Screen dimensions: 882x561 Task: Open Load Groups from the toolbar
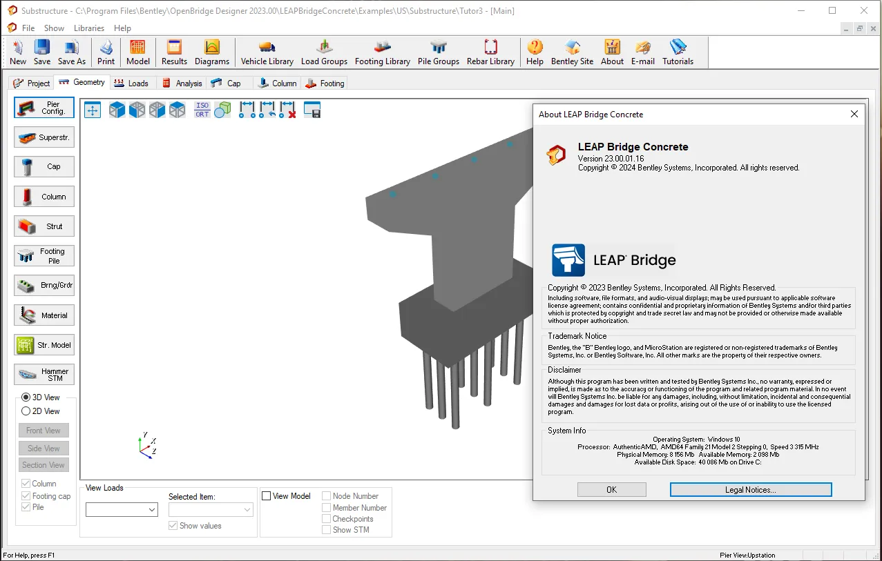click(324, 52)
